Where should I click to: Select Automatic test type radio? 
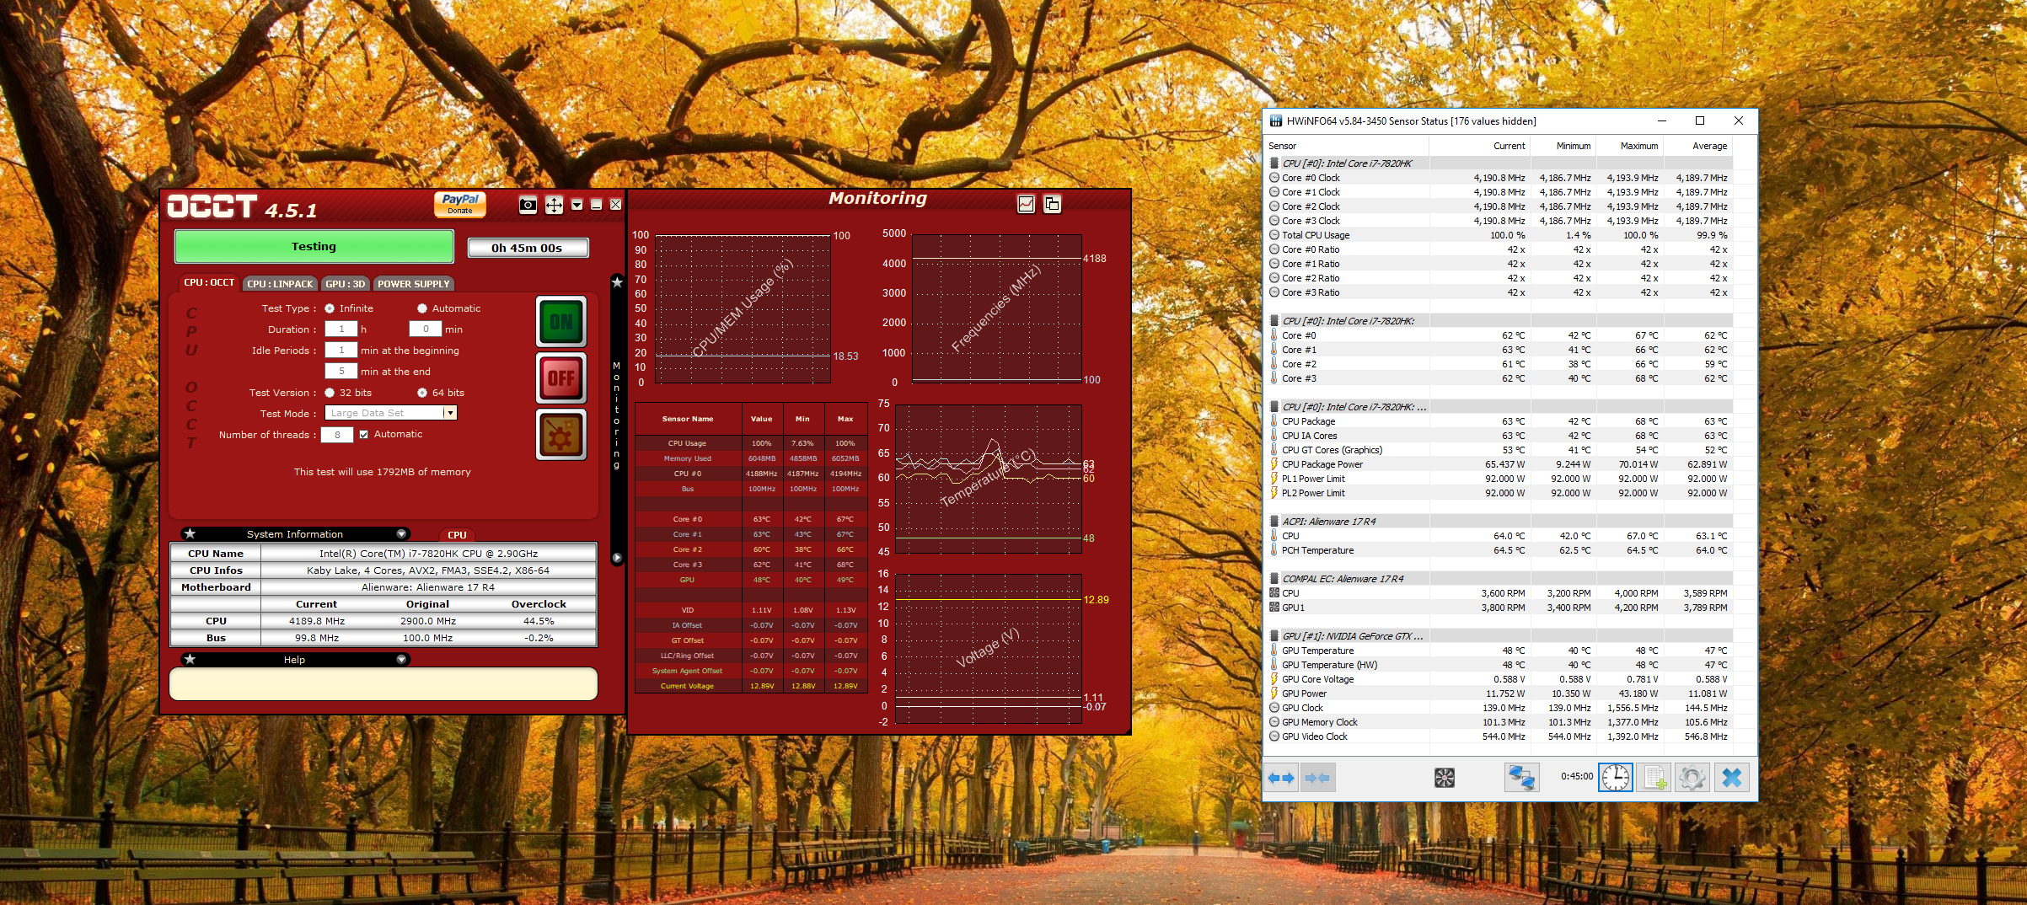[422, 308]
